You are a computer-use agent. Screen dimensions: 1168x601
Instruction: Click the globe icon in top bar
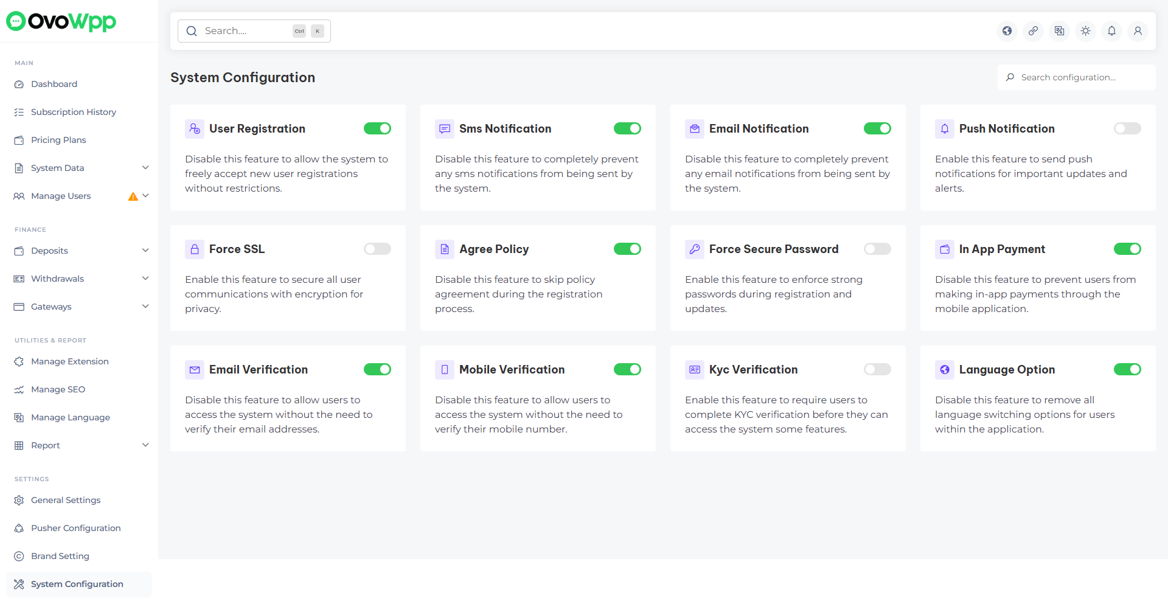pos(1007,31)
